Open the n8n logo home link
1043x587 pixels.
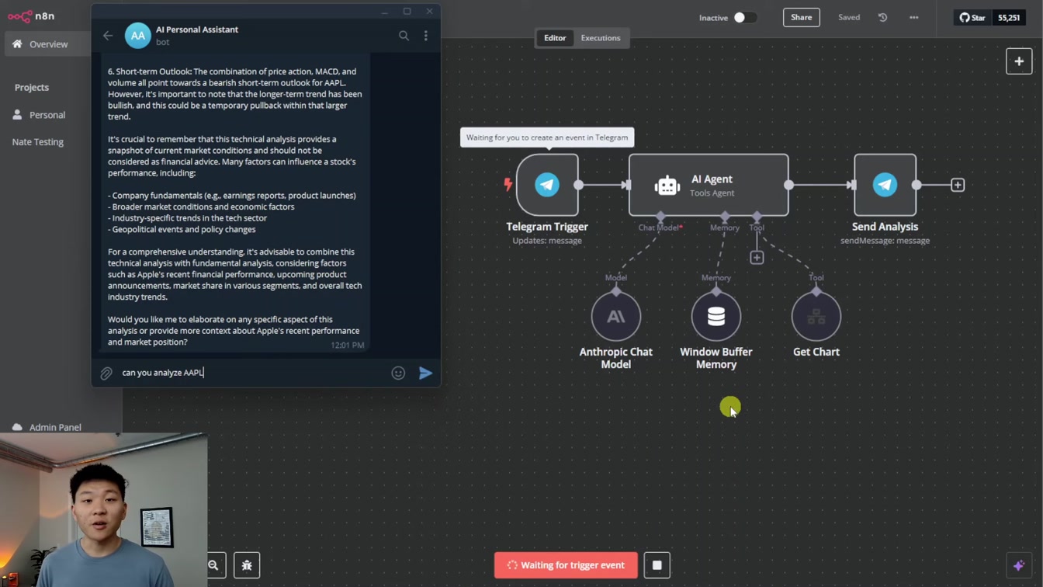point(31,16)
